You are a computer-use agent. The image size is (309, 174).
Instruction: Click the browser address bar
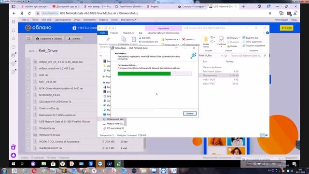pos(152,13)
